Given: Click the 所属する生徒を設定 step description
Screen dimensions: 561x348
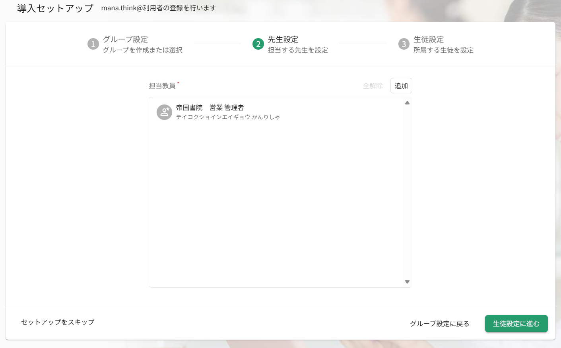Looking at the screenshot, I should [x=443, y=50].
